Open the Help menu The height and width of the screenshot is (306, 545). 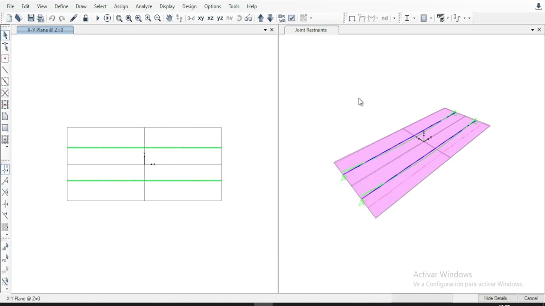252,6
